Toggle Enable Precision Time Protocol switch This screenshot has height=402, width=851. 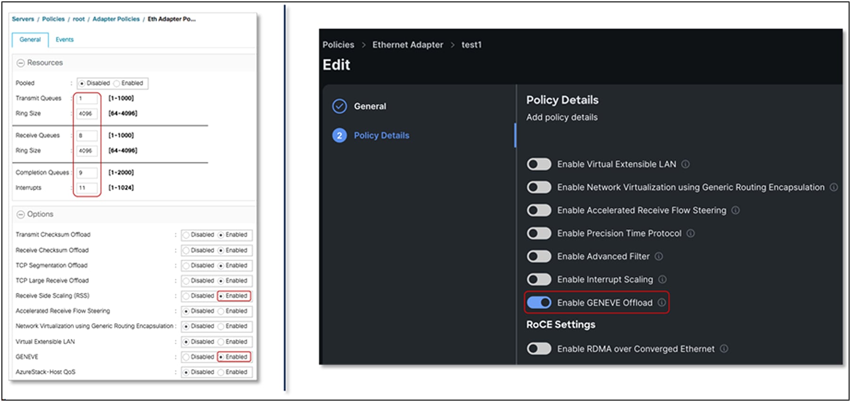coord(539,233)
